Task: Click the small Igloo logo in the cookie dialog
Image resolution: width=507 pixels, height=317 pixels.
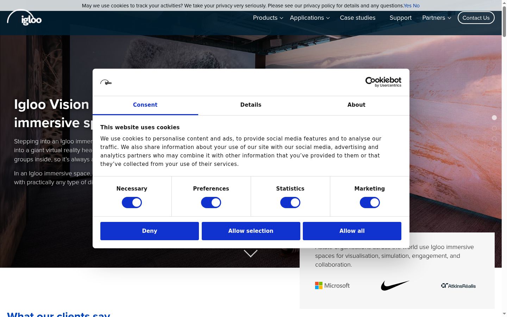Action: (106, 82)
